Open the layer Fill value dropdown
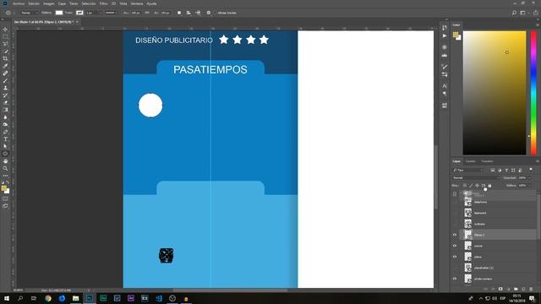This screenshot has height=304, width=541. click(x=530, y=186)
